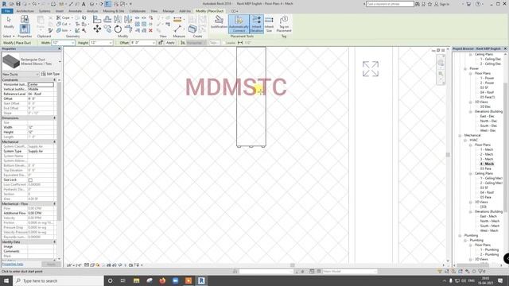Open the New Ducts filter dropdown
The height and width of the screenshot is (286, 509).
click(x=20, y=74)
